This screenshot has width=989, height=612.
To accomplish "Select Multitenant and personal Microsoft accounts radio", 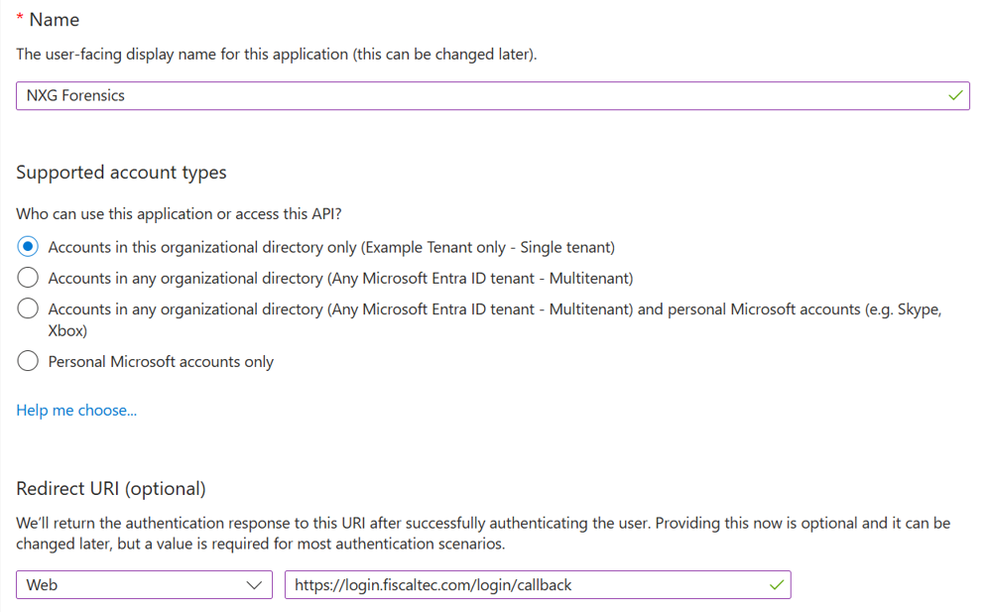I will [x=28, y=309].
